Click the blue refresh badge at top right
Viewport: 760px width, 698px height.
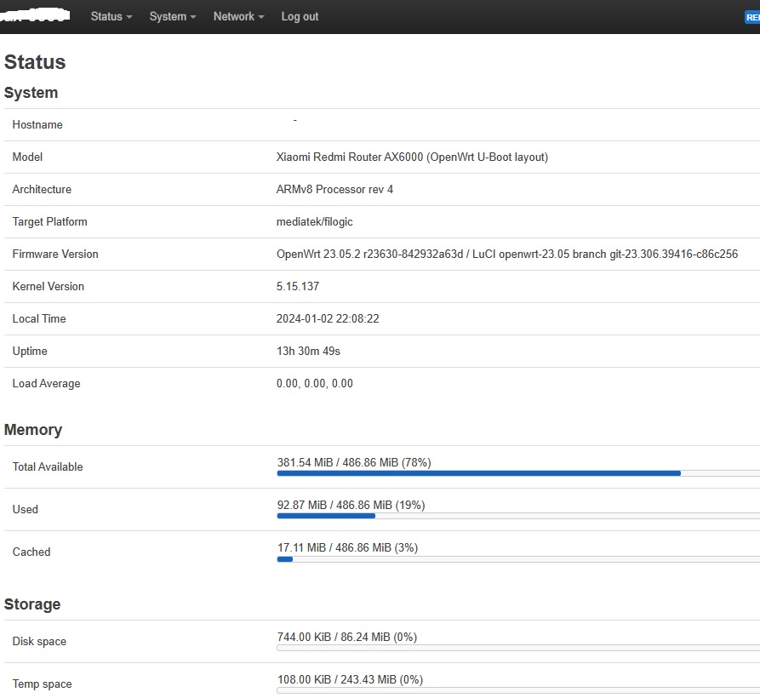[752, 17]
